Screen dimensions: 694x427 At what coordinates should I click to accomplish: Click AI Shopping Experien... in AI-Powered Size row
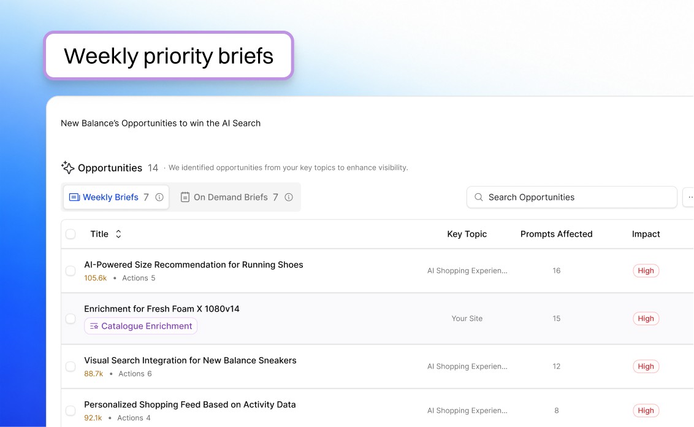coord(467,271)
